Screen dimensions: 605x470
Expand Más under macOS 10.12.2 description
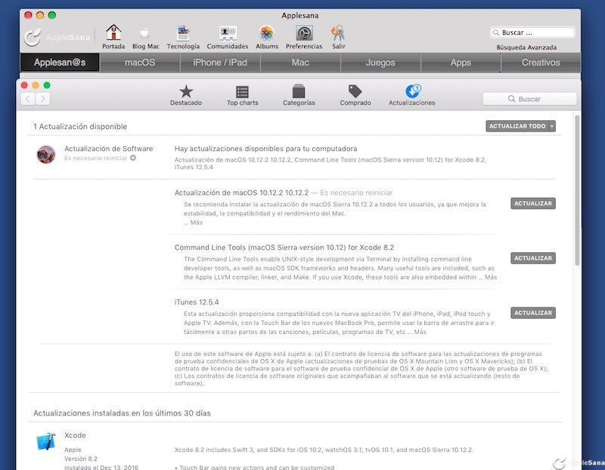(197, 222)
